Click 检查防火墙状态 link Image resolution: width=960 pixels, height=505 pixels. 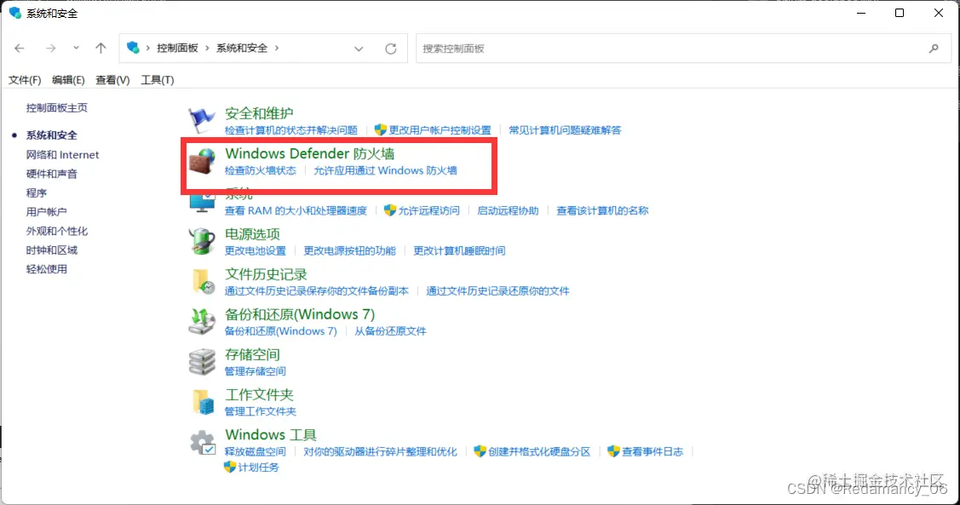260,171
